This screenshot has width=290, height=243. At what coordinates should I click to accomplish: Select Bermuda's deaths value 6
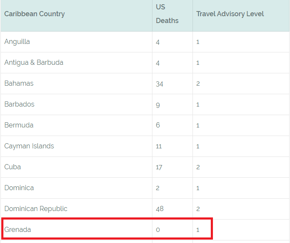158,125
